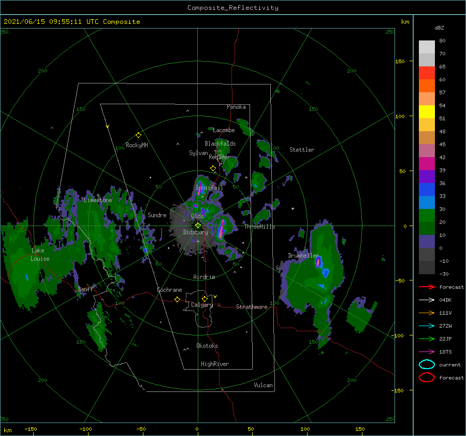The width and height of the screenshot is (466, 436).
Task: Select the cyan 27ZW arrow legend icon
Action: pos(427,326)
